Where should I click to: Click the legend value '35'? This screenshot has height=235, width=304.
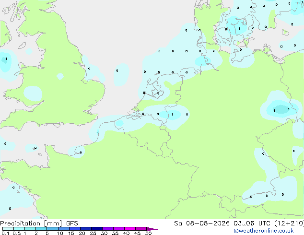click(115, 233)
